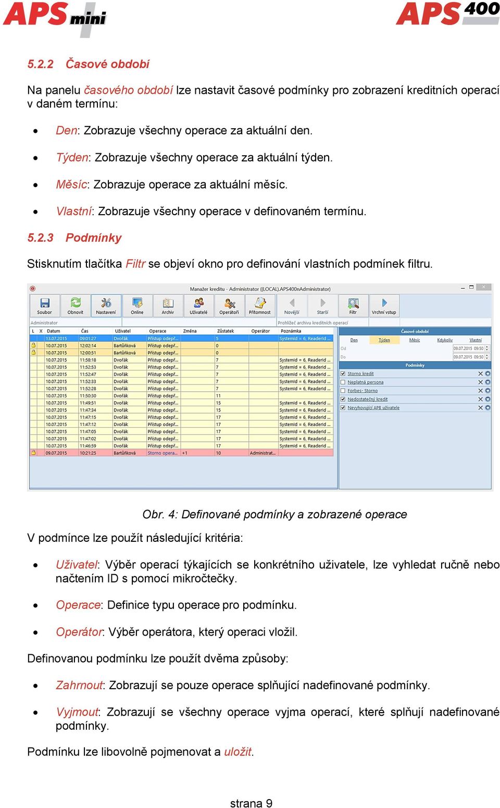This screenshot has height=808, width=500.
Task: Sort by the Datum column header
Action: [61, 331]
